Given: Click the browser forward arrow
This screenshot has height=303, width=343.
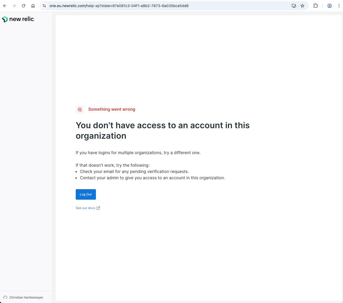Looking at the screenshot, I should click(x=14, y=6).
